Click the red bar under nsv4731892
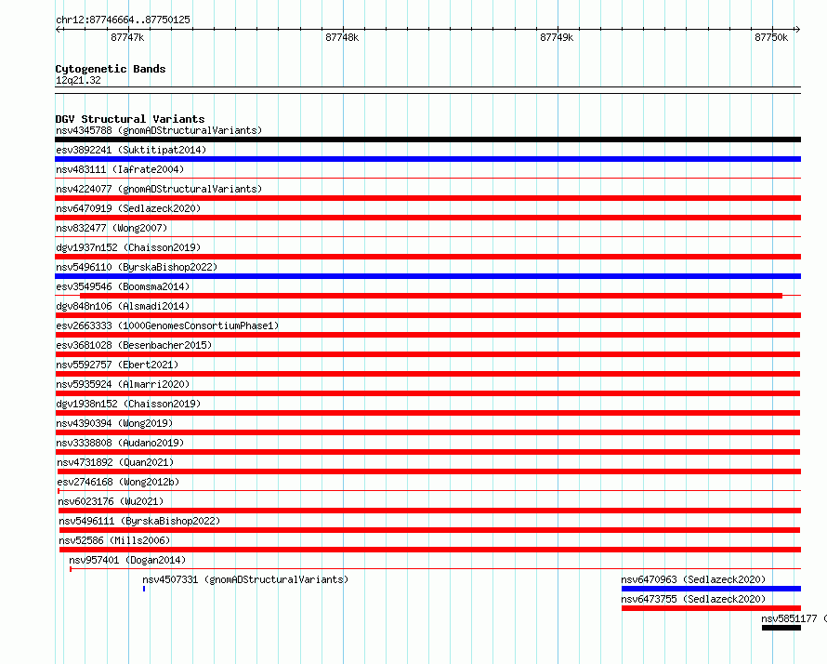This screenshot has width=827, height=664. (x=428, y=471)
